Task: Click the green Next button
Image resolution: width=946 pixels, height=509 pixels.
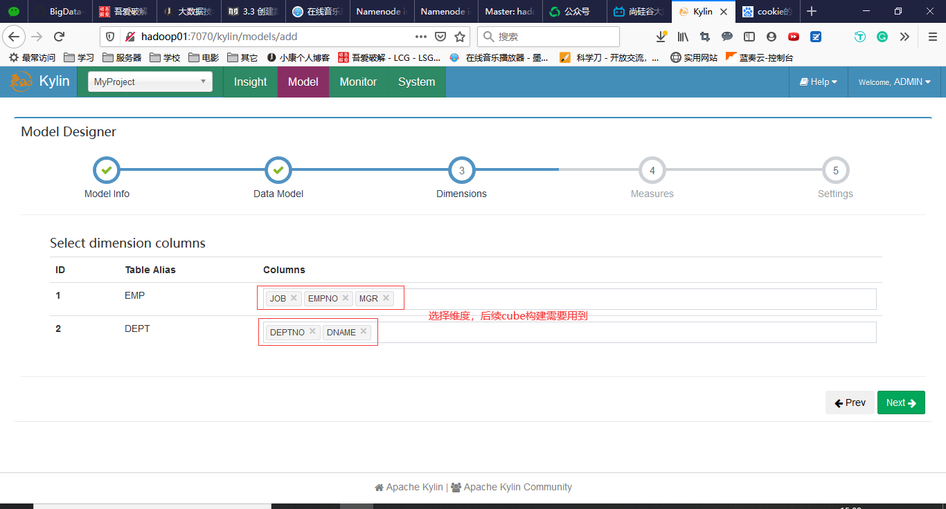Action: pos(901,402)
